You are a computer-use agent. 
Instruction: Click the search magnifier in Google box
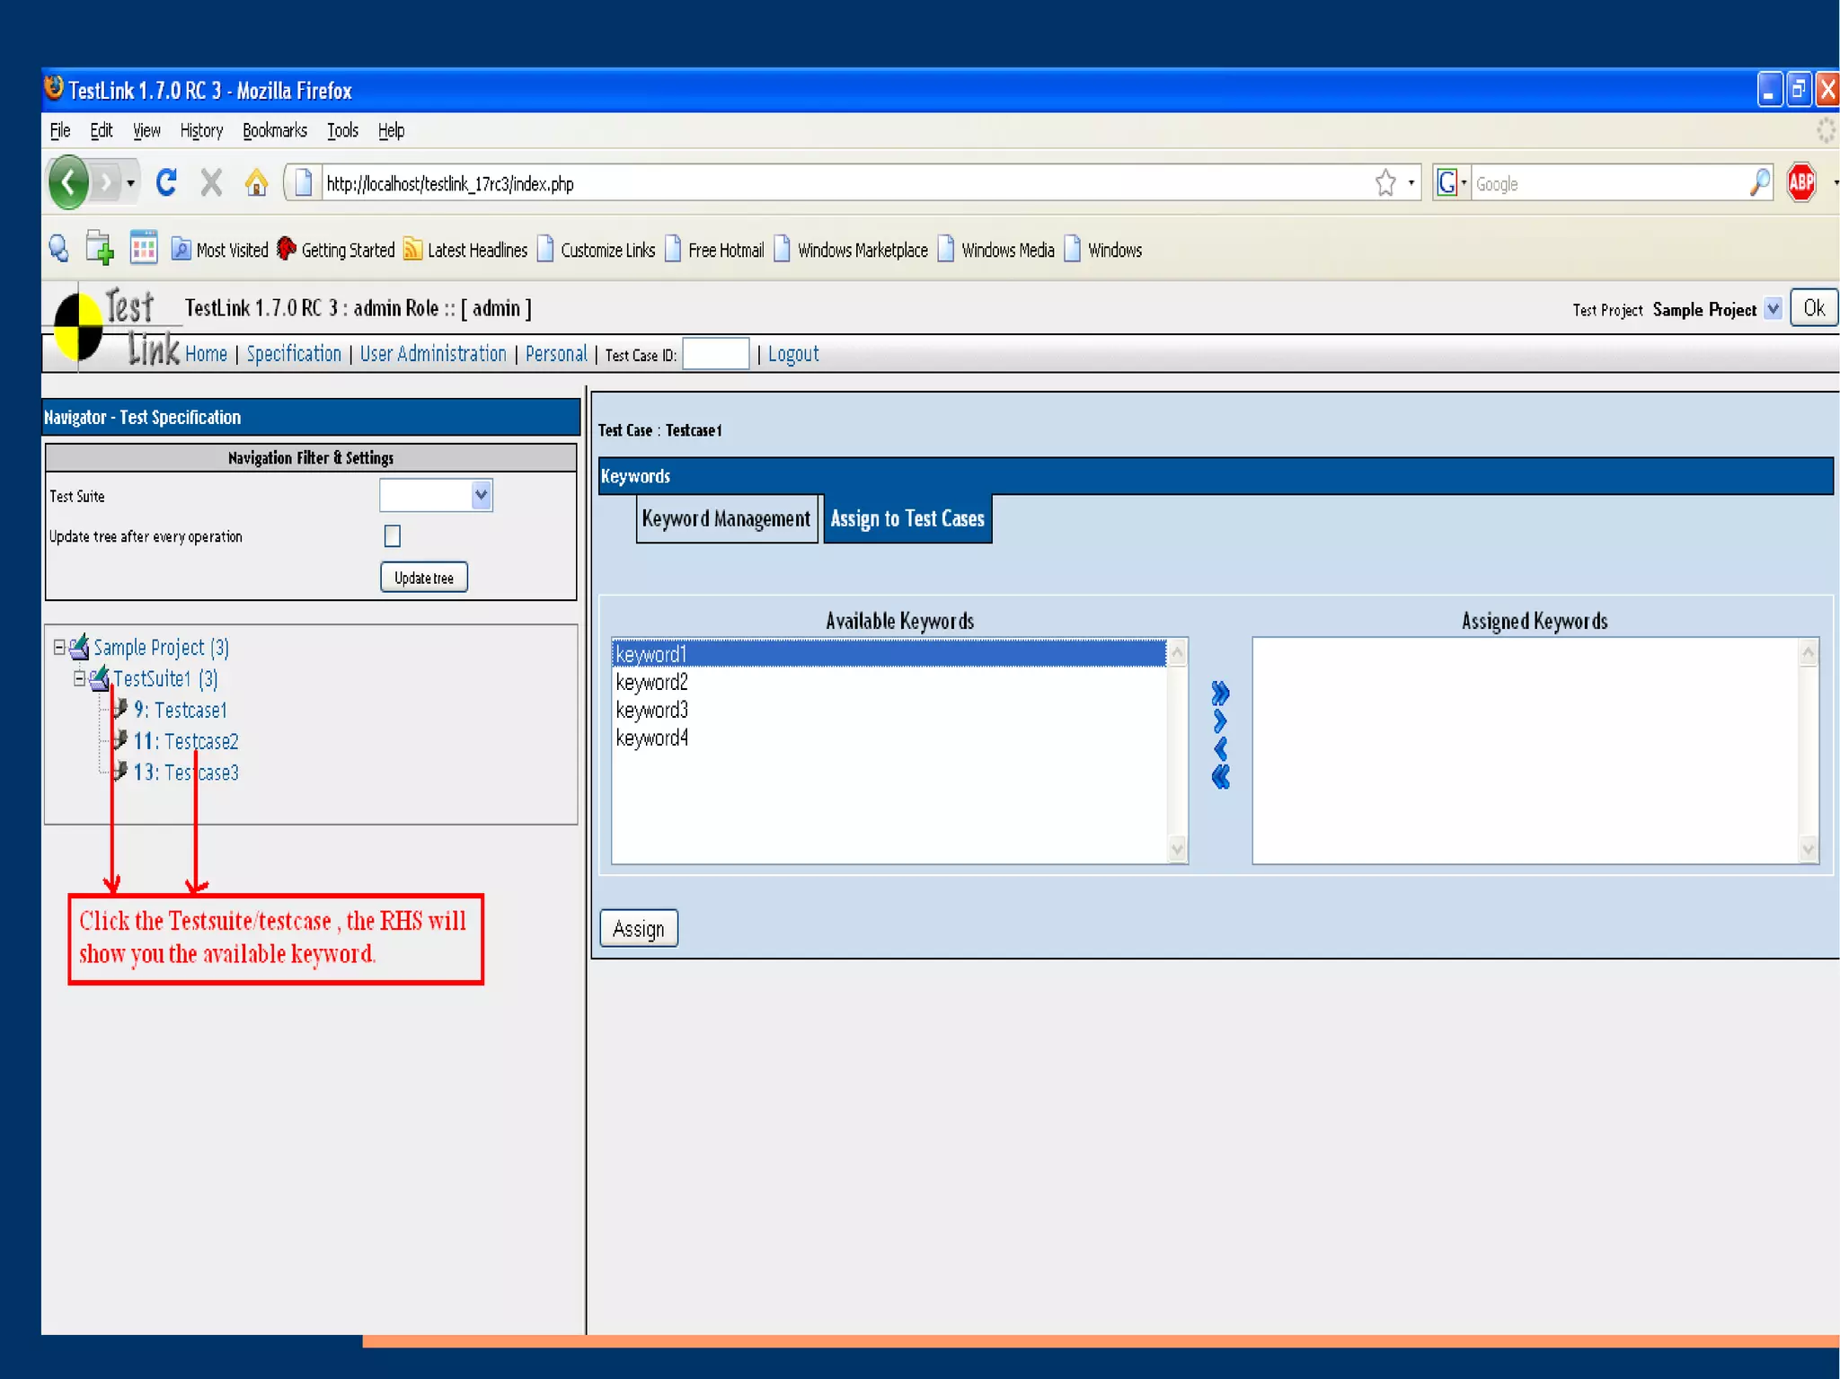click(x=1759, y=183)
